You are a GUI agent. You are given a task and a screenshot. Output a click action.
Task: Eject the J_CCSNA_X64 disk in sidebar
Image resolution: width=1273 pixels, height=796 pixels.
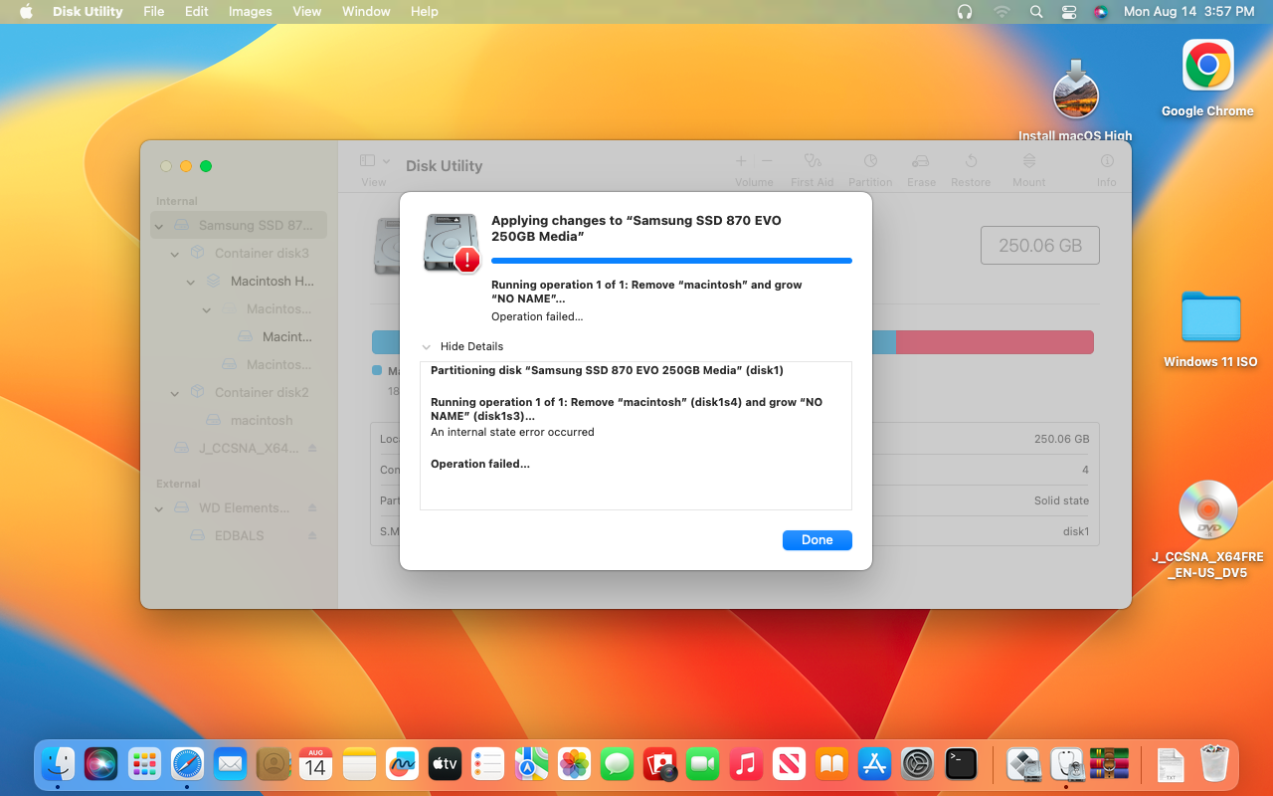coord(312,448)
